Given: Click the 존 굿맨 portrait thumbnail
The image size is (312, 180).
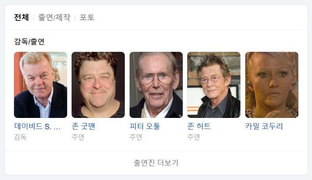Looking at the screenshot, I should click(x=98, y=85).
